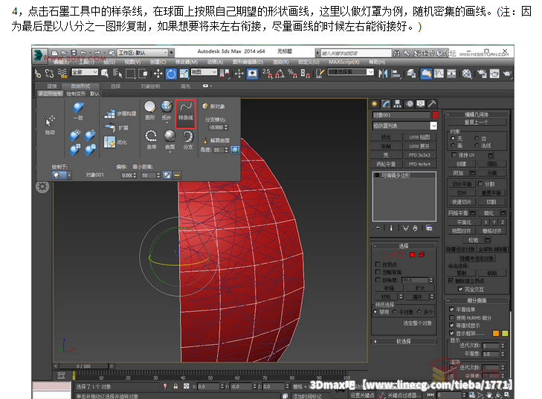Click the FFD 3x3x3 button
The width and height of the screenshot is (542, 399).
point(419,155)
